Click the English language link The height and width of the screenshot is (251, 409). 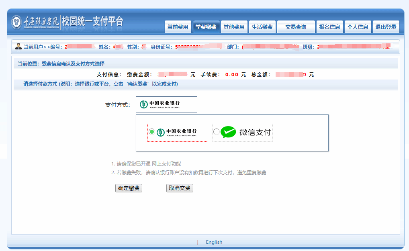[x=214, y=242]
